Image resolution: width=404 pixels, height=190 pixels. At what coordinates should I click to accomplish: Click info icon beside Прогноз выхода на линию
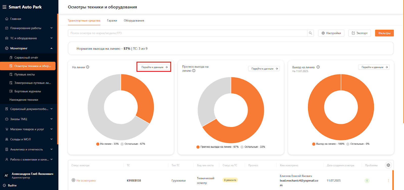pos(194,71)
